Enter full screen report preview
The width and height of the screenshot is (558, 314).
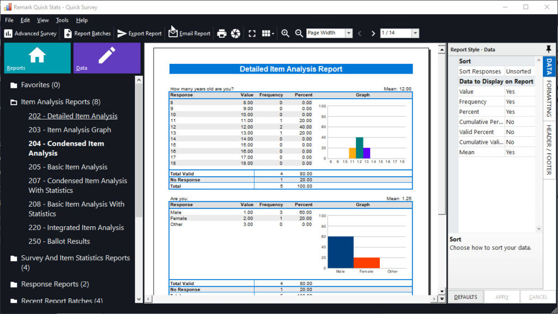(252, 33)
